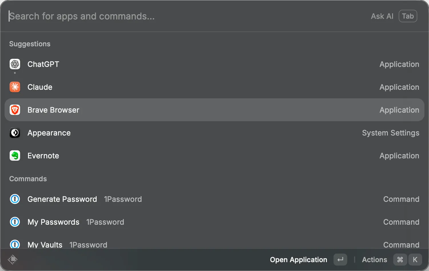Select the Brave Browser lion icon
Image resolution: width=429 pixels, height=271 pixels.
click(x=15, y=110)
